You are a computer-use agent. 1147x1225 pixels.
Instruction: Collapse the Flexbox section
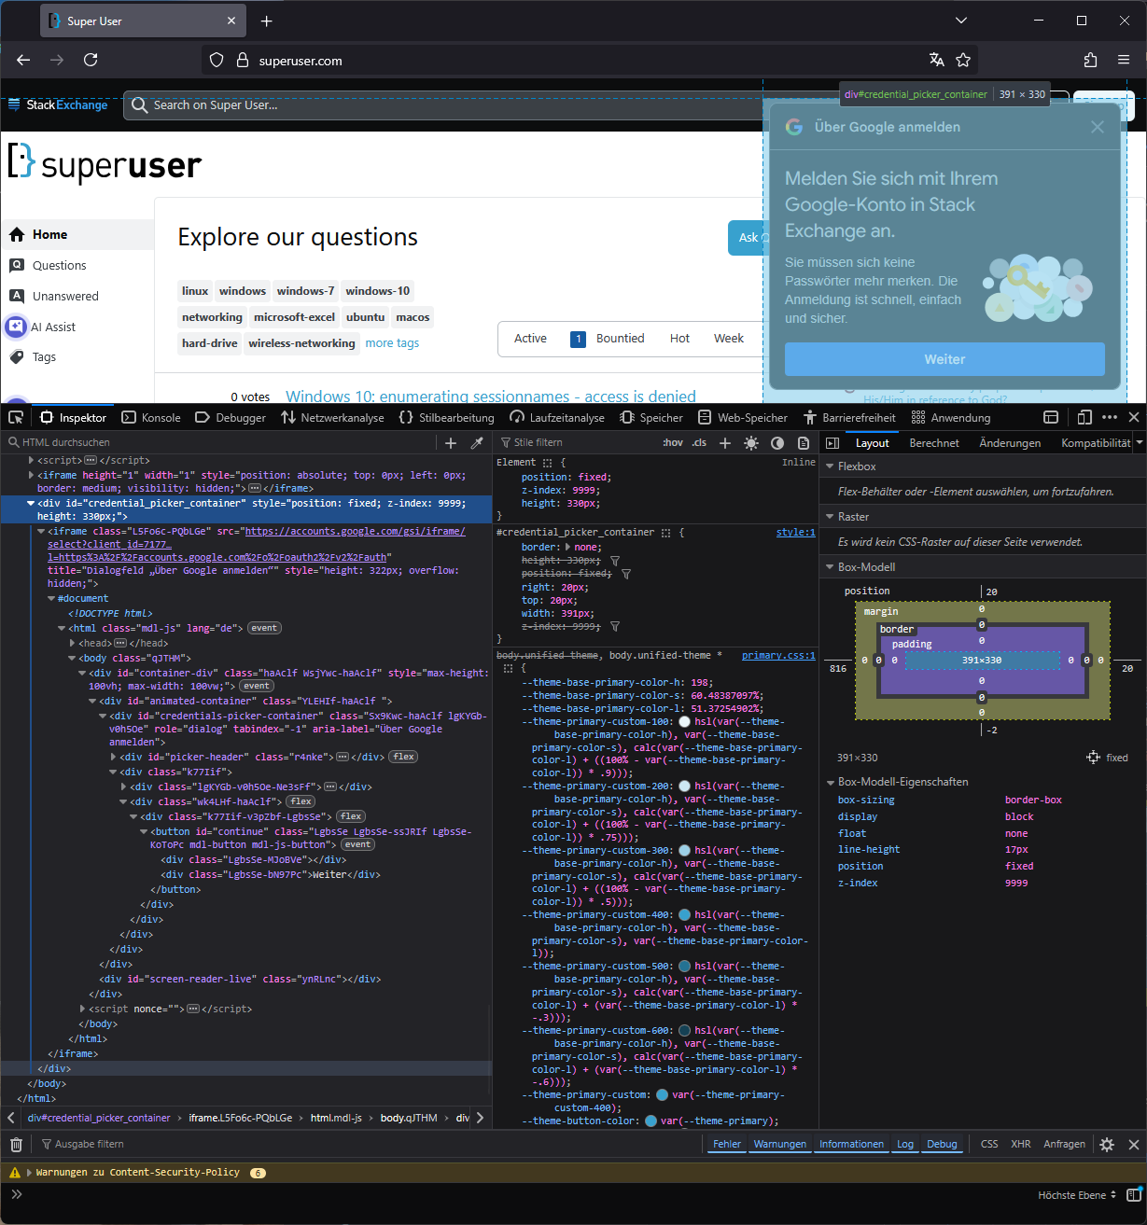click(831, 466)
